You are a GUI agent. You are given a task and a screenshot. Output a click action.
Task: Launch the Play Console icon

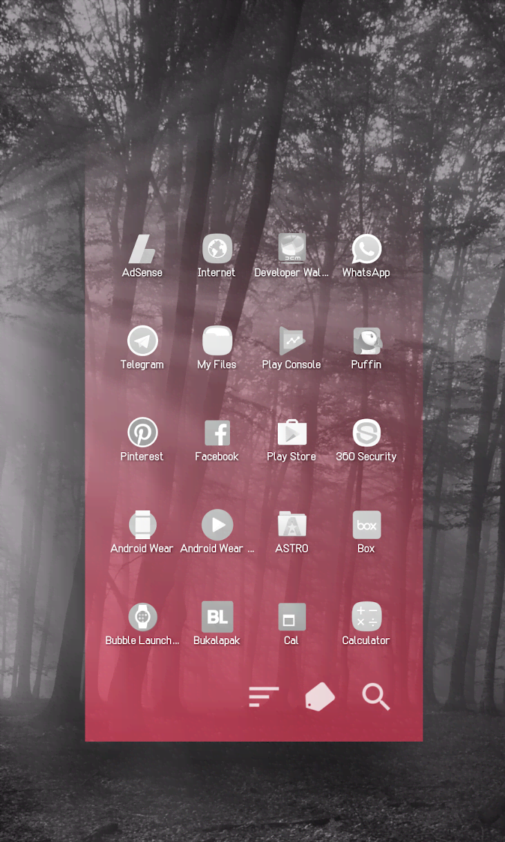[292, 341]
